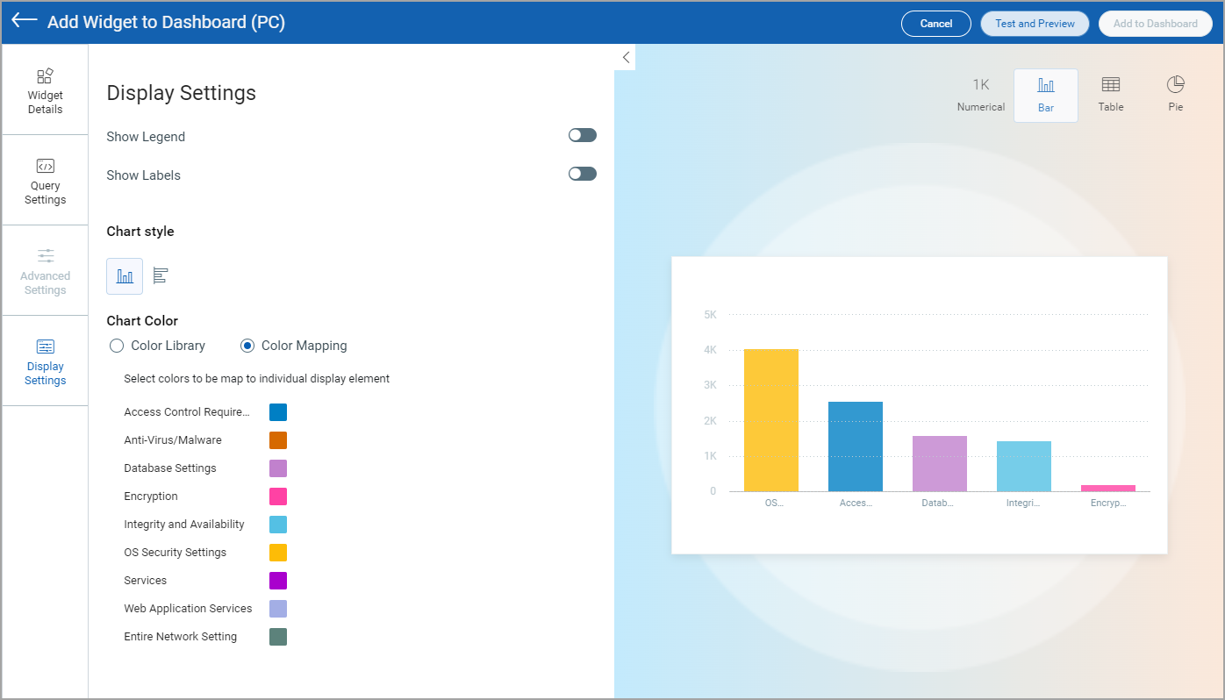Click the 'Database Settings' label
This screenshot has width=1225, height=700.
tap(170, 468)
